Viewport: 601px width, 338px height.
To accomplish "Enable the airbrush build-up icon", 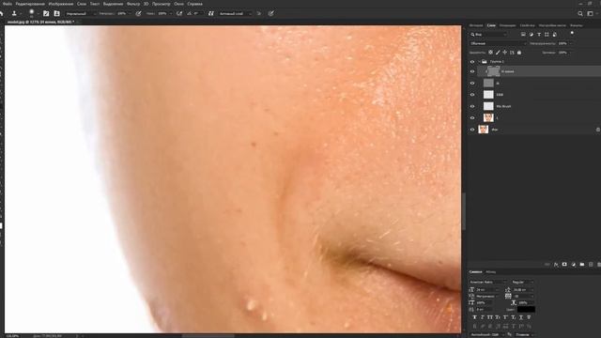I will point(179,13).
